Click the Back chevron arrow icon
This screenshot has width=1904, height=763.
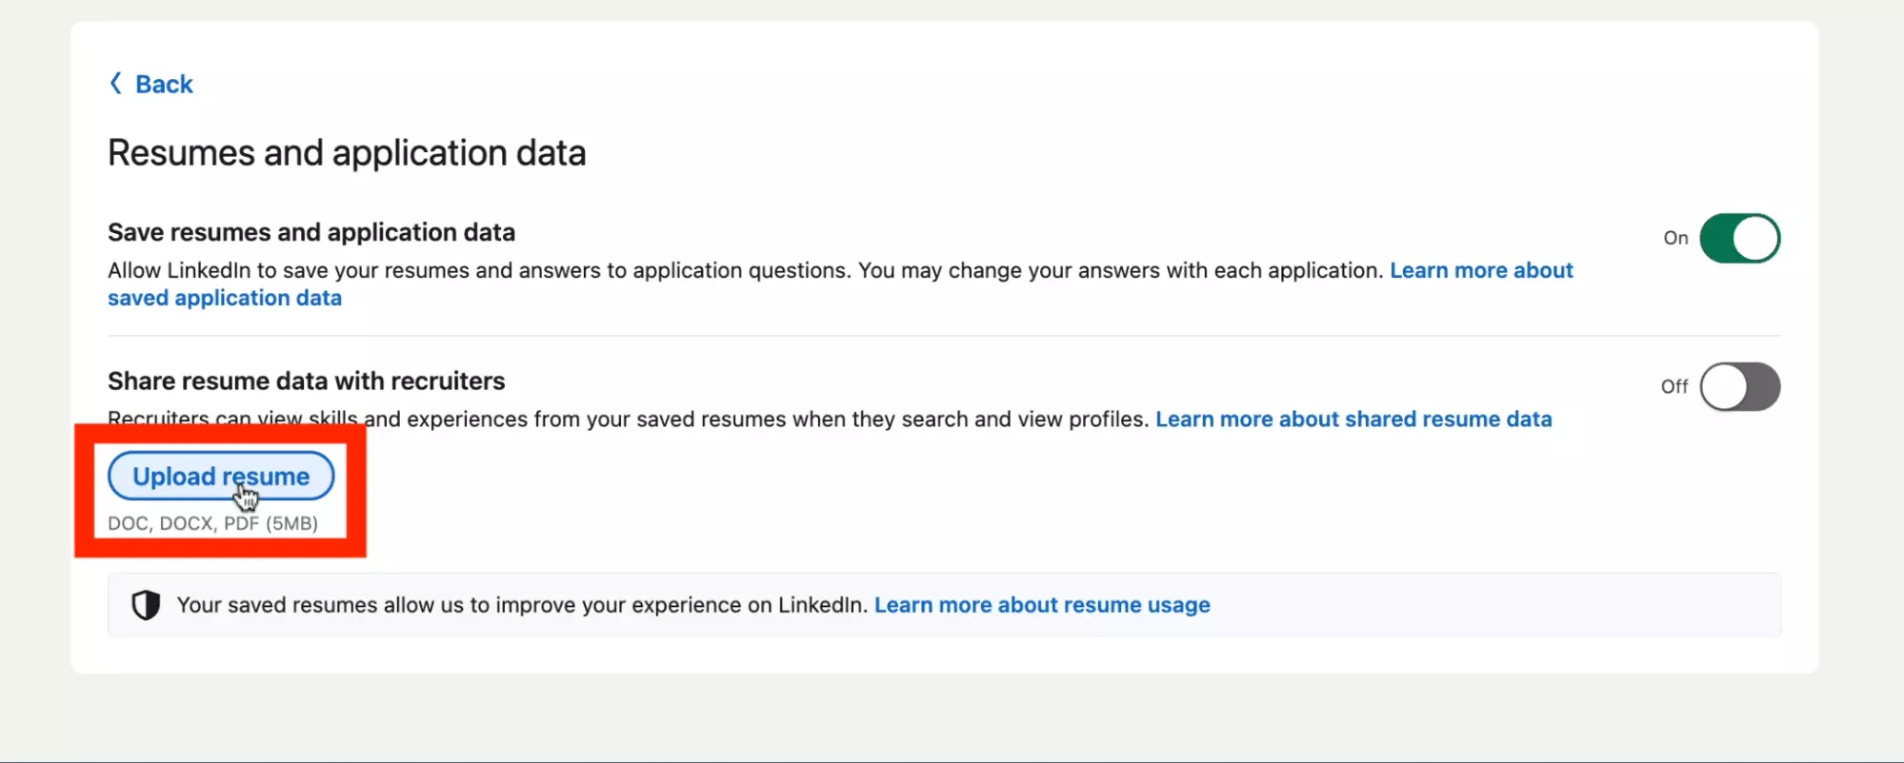pos(115,84)
